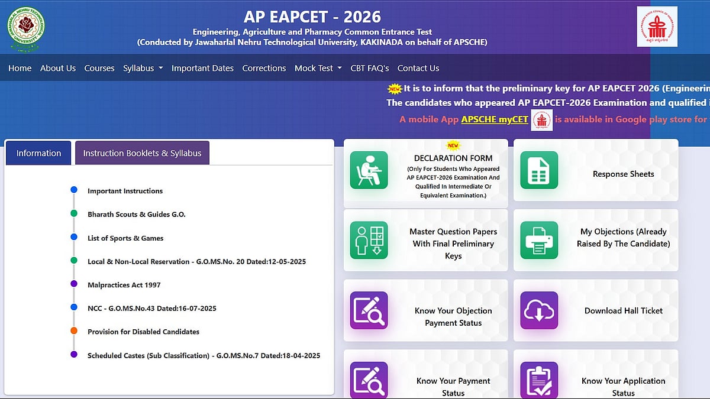Click the APSCHE council logo at top right
The height and width of the screenshot is (399, 710).
tap(657, 27)
